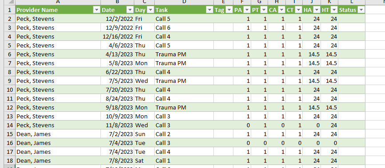Screen dimensions: 385x168
Task: Open the CA filter dropdown arrow
Action: pyautogui.click(x=281, y=10)
